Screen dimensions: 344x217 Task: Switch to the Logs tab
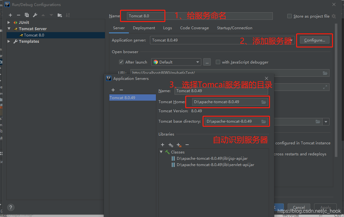[167, 28]
